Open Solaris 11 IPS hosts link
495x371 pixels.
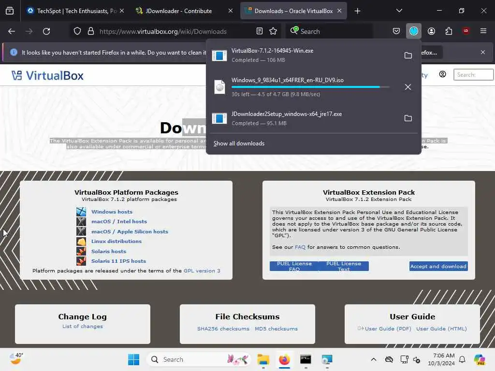119,261
